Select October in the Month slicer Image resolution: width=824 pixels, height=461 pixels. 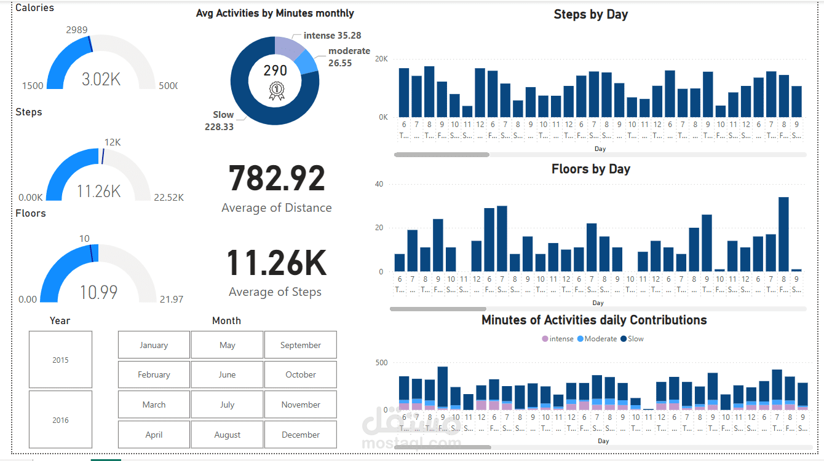point(300,374)
